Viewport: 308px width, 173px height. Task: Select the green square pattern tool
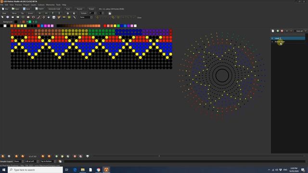coord(69,17)
